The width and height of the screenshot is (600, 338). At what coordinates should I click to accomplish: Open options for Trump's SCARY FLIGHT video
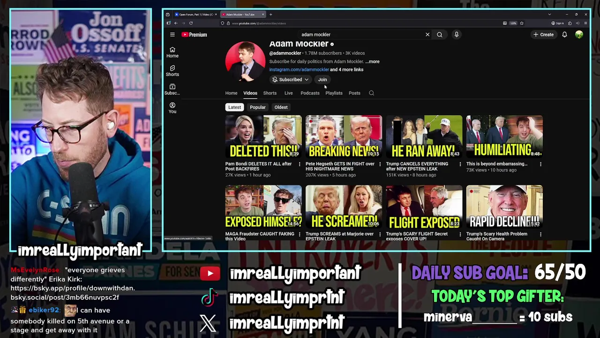[x=460, y=234]
